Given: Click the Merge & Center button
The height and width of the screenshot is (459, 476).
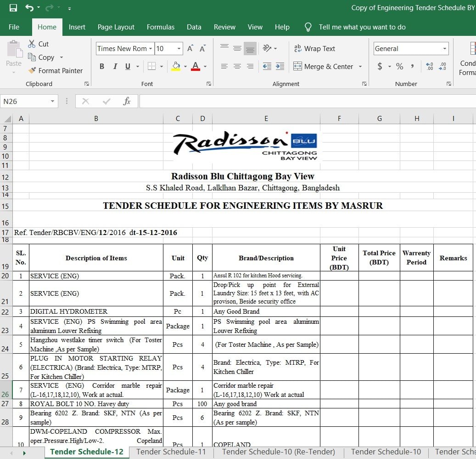Looking at the screenshot, I should click(x=323, y=66).
